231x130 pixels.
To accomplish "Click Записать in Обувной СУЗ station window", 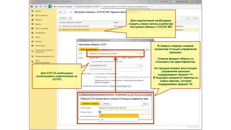I will click(x=106, y=104).
